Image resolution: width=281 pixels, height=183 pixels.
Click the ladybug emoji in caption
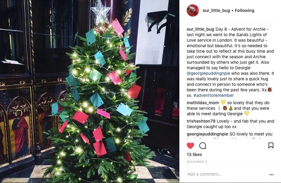tap(270, 90)
